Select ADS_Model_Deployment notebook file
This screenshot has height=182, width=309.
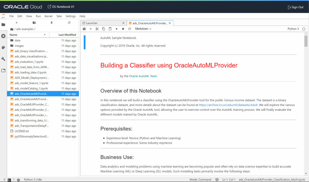[43, 78]
